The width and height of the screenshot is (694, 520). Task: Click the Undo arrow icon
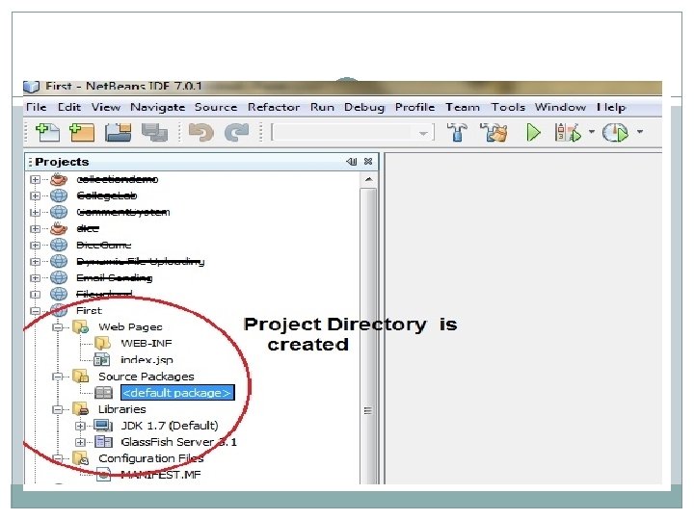pos(201,132)
